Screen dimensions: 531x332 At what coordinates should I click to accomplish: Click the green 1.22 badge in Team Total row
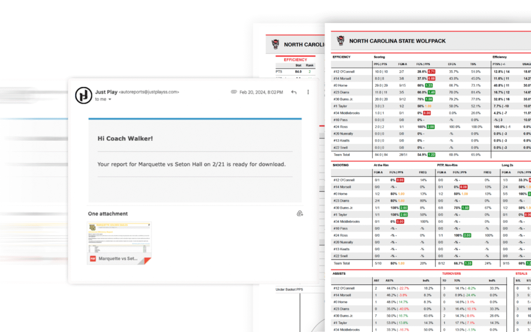coord(431,154)
